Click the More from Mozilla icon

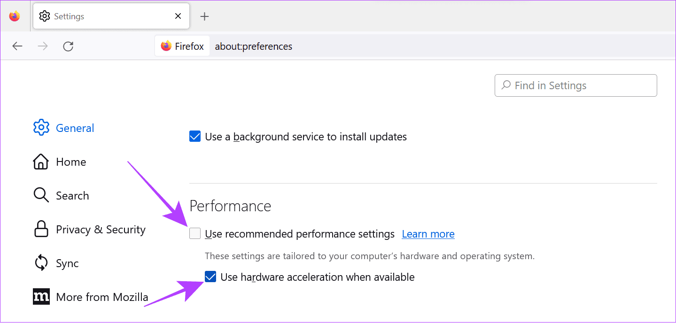41,296
